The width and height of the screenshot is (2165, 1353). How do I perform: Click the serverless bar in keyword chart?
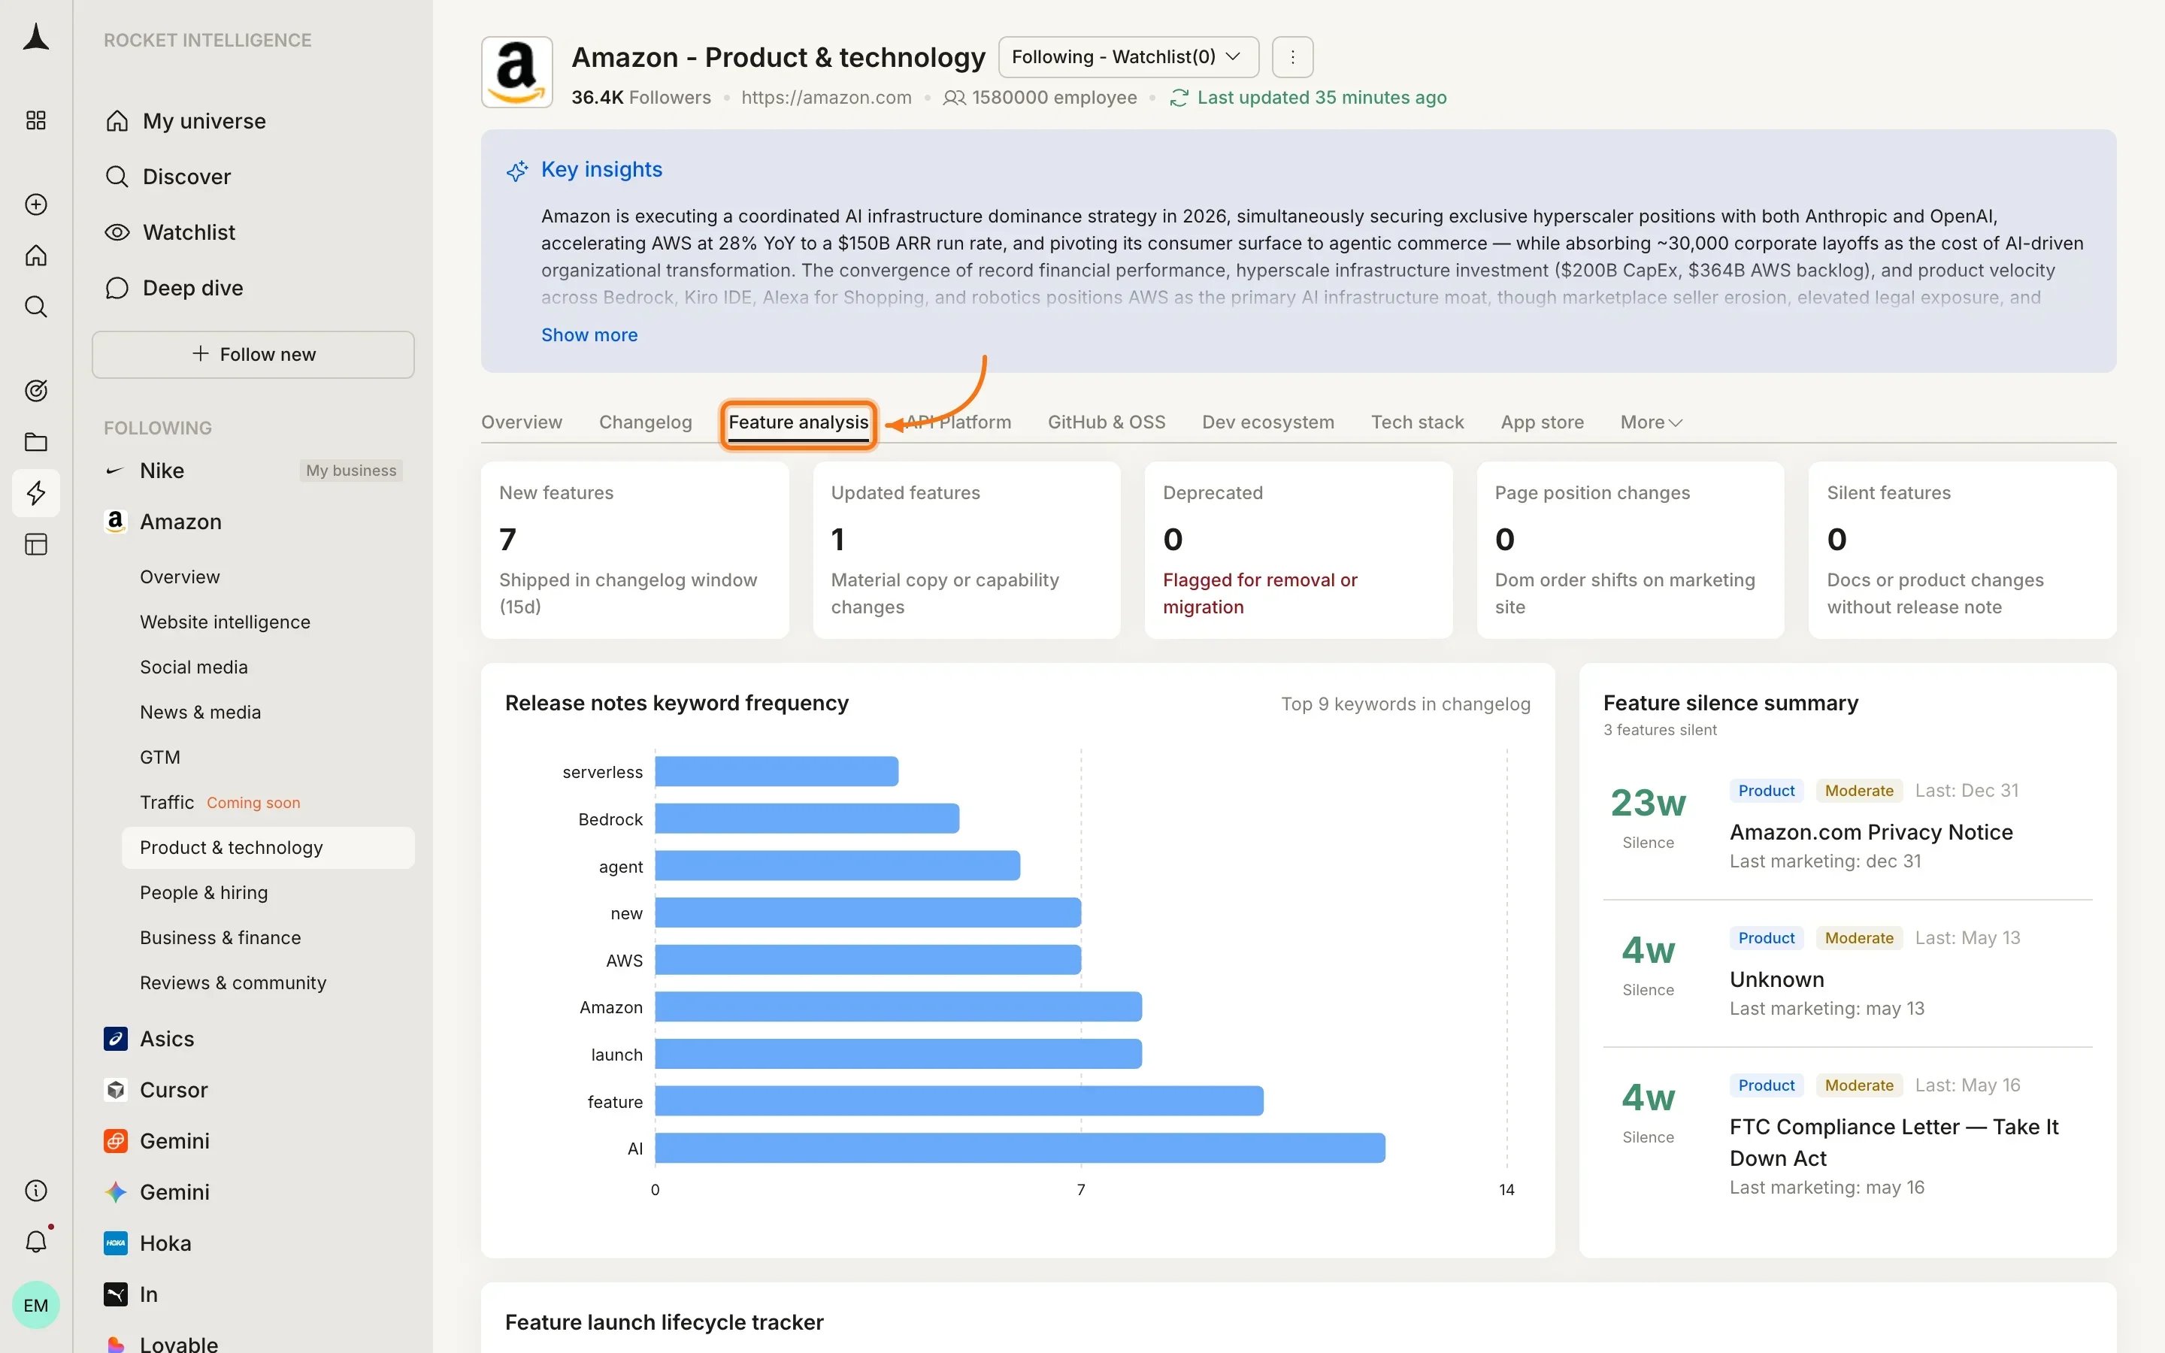[777, 771]
